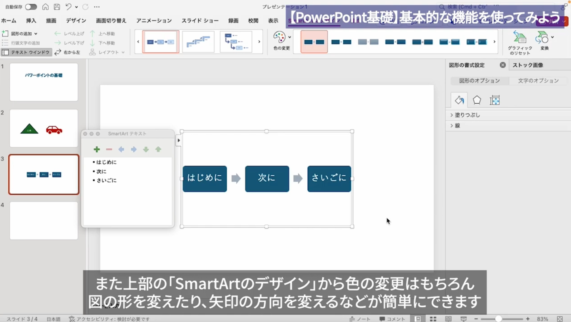Select blank slide 4 thumbnail
Image resolution: width=571 pixels, height=322 pixels.
point(44,220)
